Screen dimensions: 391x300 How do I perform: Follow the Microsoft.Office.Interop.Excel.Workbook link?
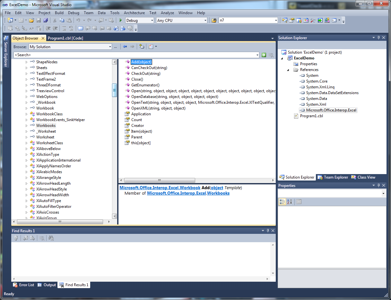point(160,188)
